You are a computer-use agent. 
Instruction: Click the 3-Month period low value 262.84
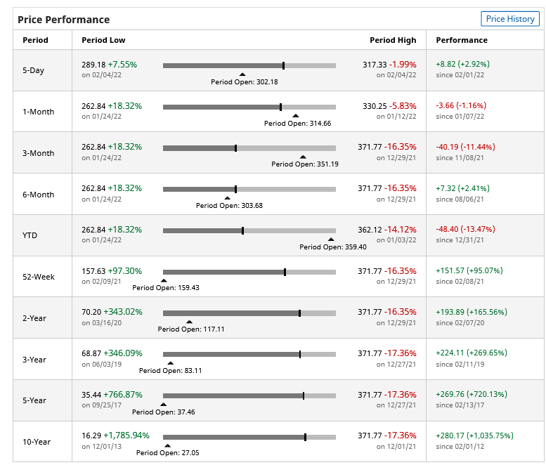tap(93, 147)
